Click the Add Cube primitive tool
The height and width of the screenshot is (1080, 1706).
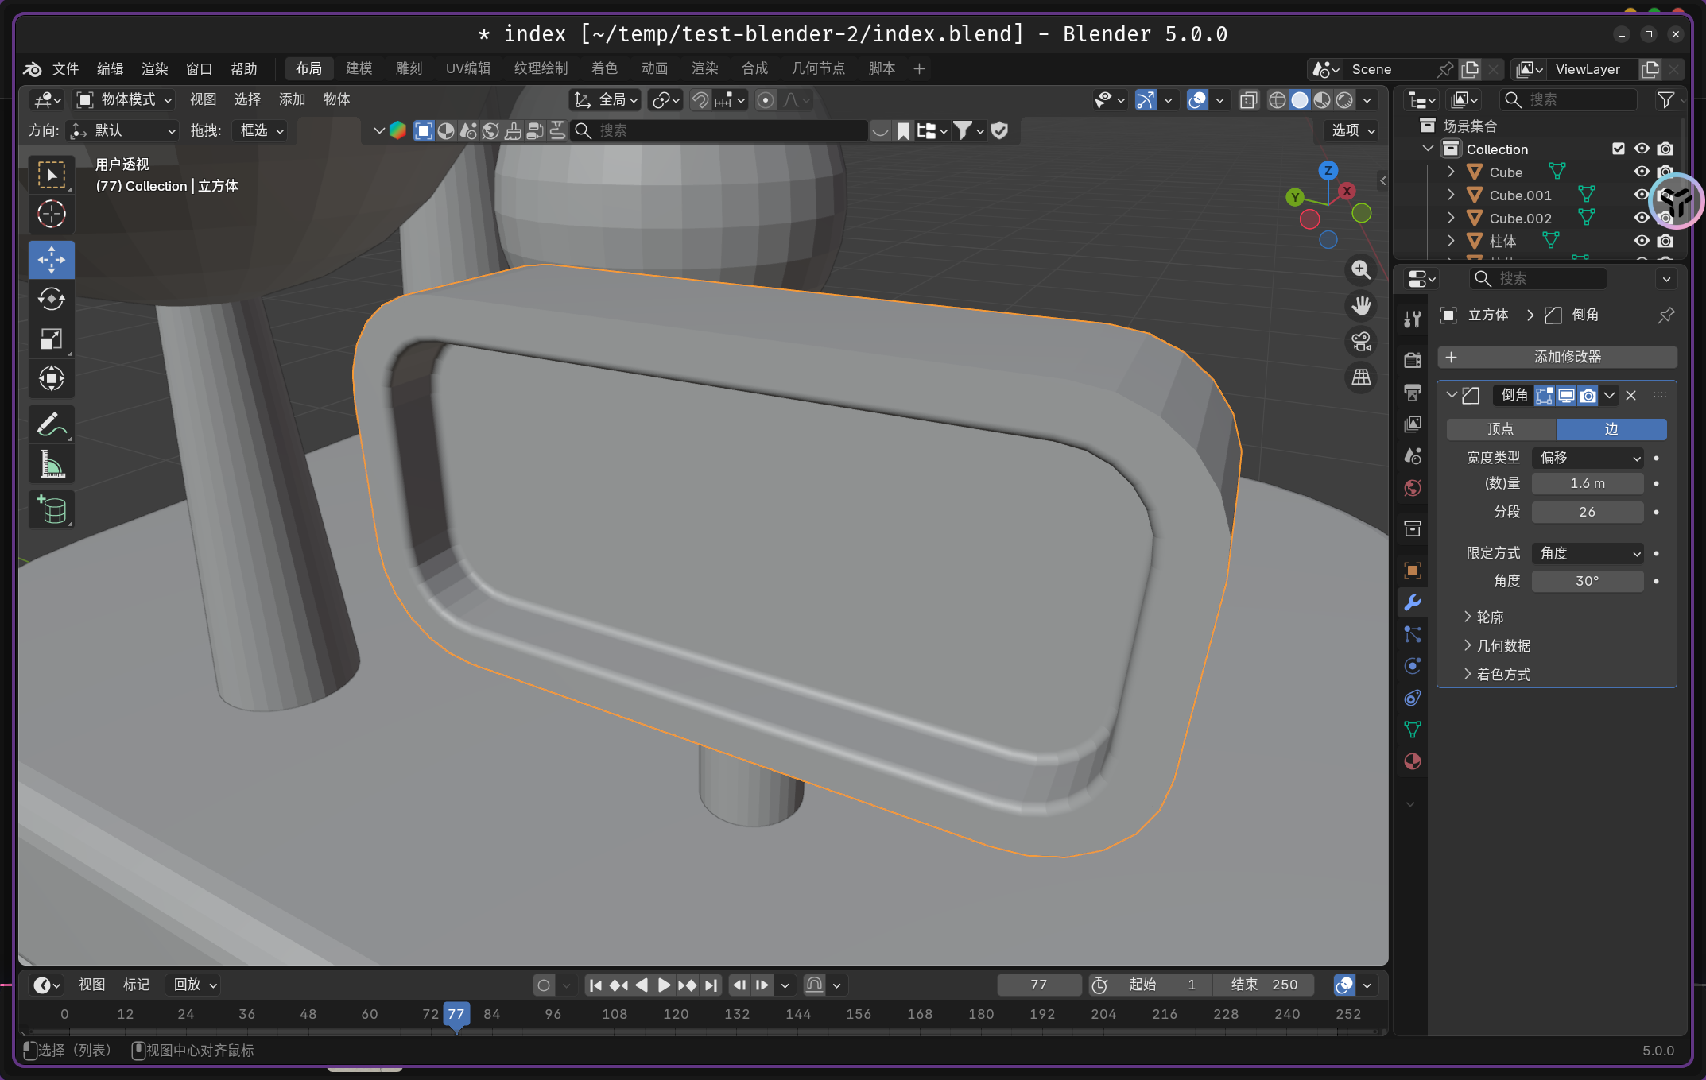[52, 510]
